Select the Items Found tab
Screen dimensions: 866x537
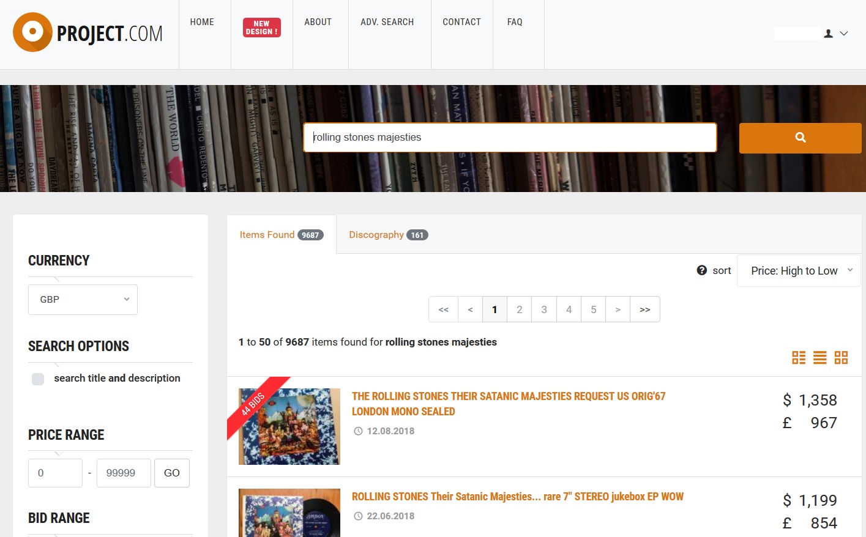point(282,235)
